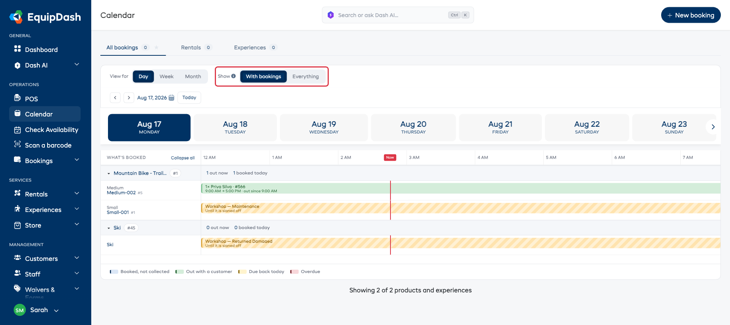The width and height of the screenshot is (730, 325).
Task: Open the Mountain Bike - Trail product link
Action: [140, 173]
